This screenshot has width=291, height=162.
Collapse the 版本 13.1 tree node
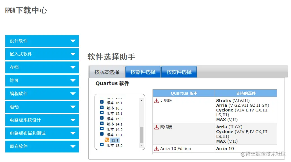click(102, 134)
